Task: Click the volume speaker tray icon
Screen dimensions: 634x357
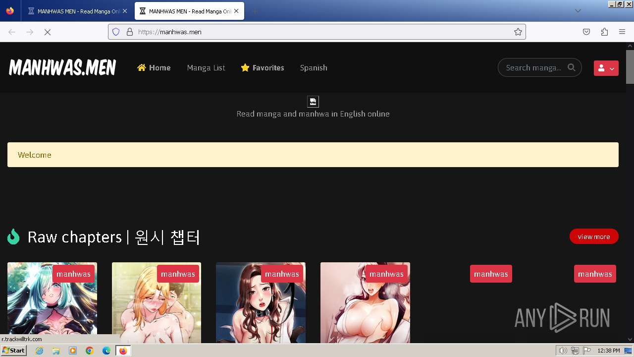Action: pyautogui.click(x=563, y=351)
